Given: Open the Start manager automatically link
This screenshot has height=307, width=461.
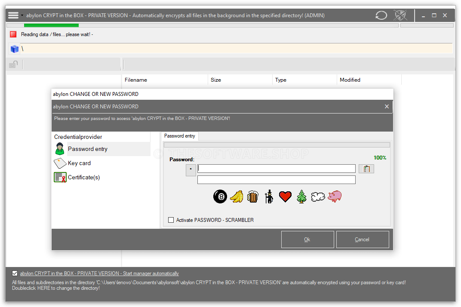Looking at the screenshot, I should pos(99,273).
